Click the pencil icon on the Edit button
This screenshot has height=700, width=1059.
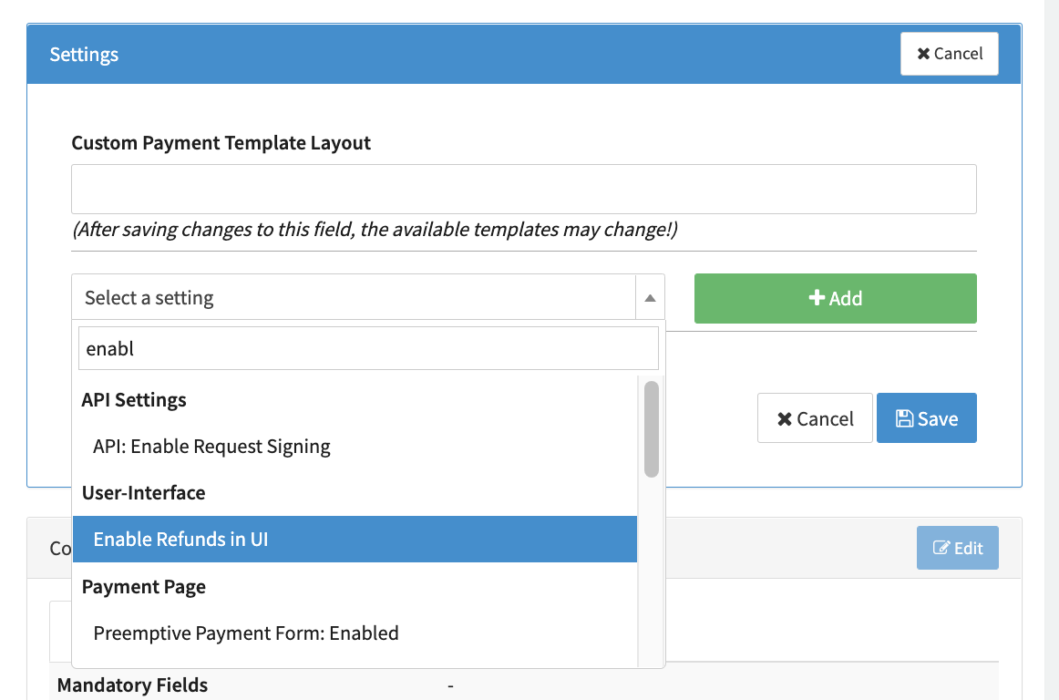941,548
